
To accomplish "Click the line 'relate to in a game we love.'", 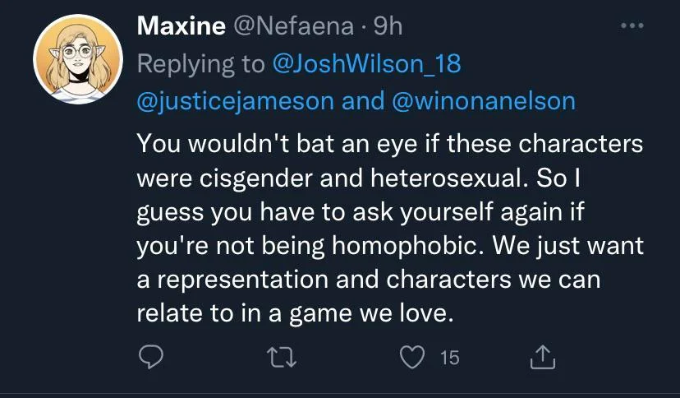I will pos(295,313).
